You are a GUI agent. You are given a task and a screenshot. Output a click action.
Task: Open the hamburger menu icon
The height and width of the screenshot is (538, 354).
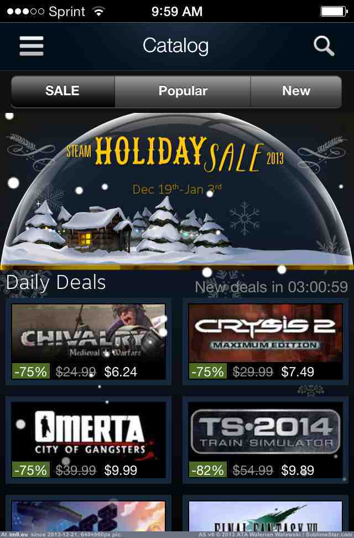[x=31, y=46]
